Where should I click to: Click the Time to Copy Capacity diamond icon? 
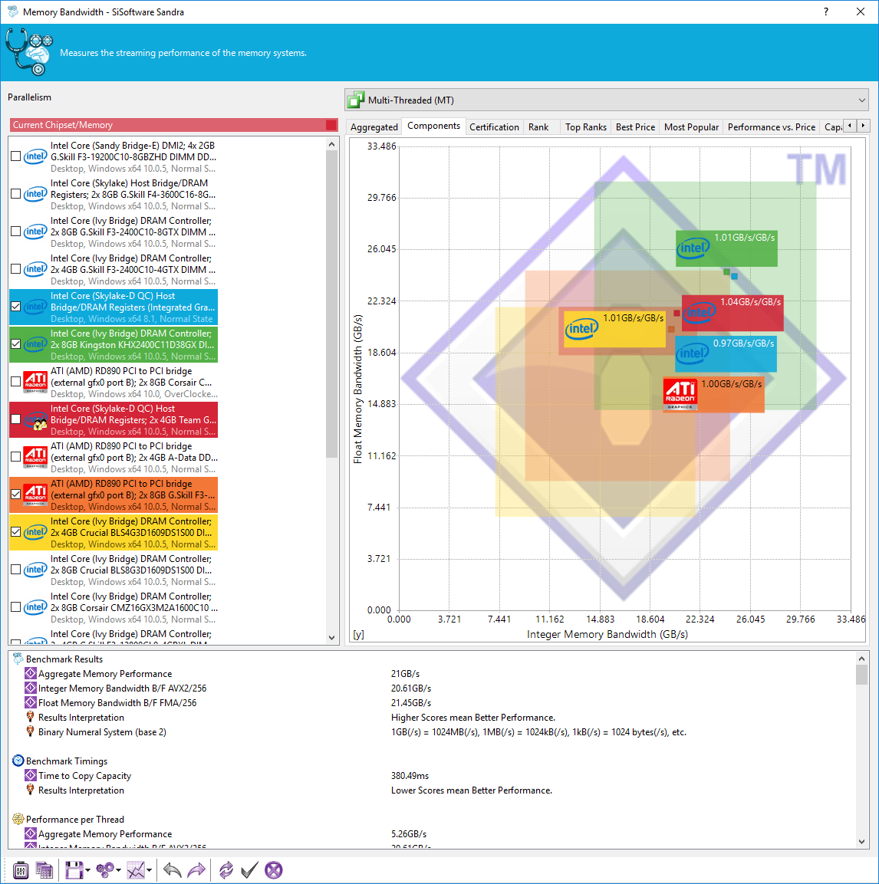pyautogui.click(x=31, y=775)
